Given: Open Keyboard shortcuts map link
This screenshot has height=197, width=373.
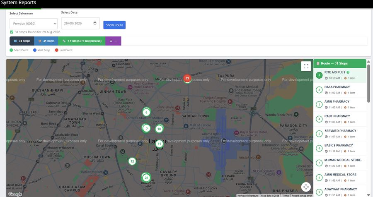Looking at the screenshot, I should (248, 196).
